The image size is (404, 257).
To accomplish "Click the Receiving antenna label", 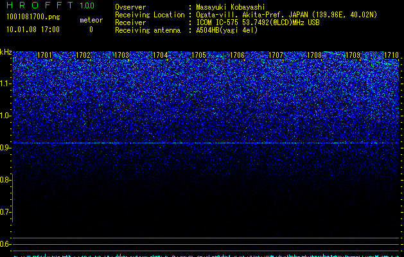I will (148, 30).
